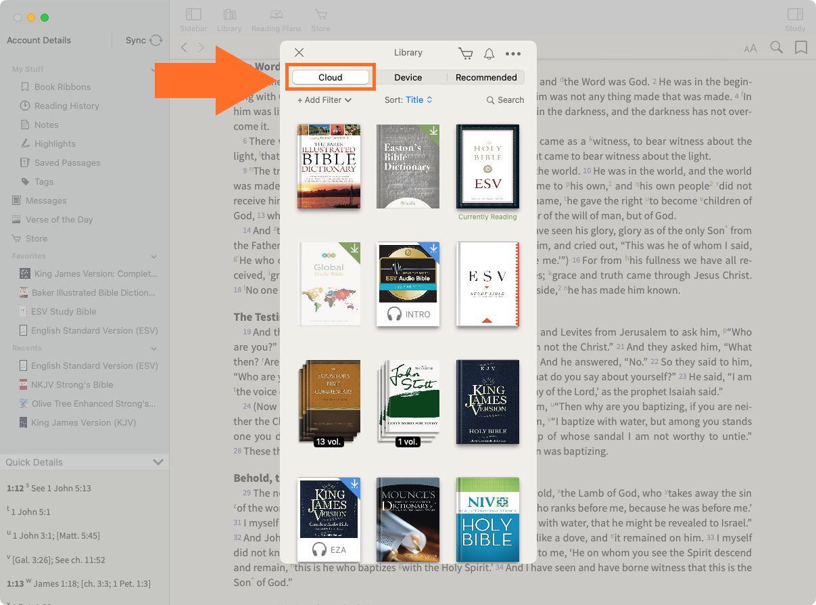Go forward with the right arrow
This screenshot has width=816, height=605.
pos(201,47)
